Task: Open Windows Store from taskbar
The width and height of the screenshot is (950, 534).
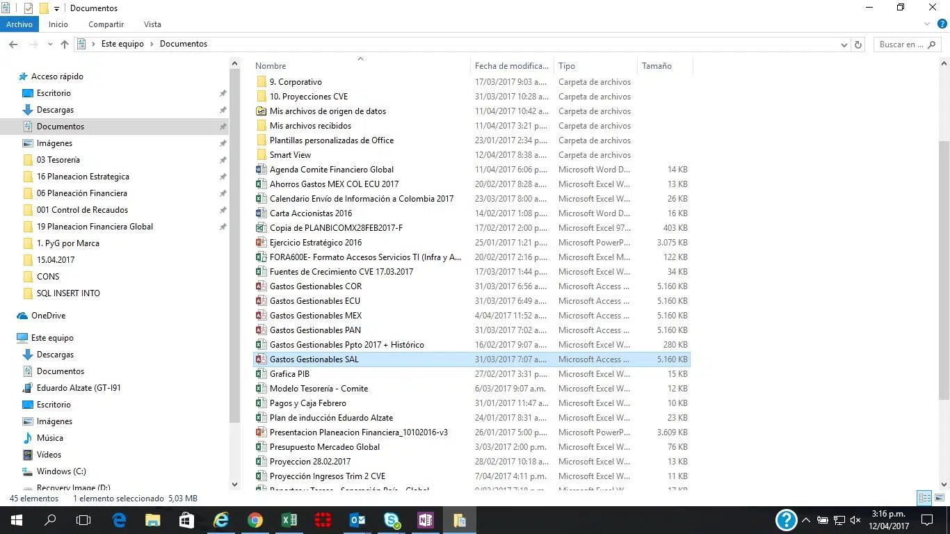Action: coord(186,520)
